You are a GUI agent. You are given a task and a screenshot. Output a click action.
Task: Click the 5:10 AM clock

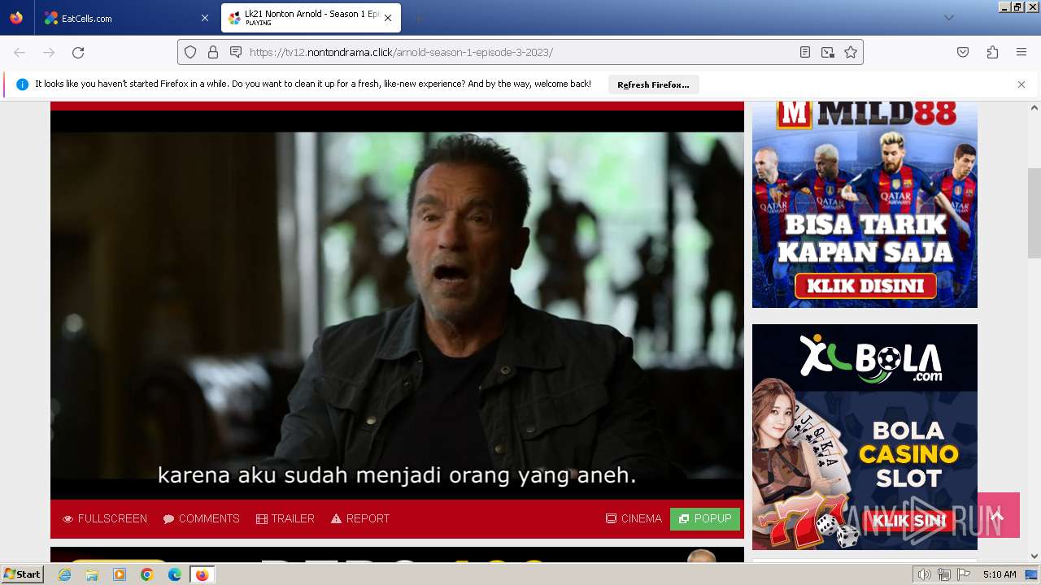[x=1000, y=574]
